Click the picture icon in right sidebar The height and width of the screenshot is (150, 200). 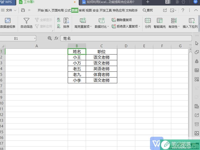tap(196, 133)
